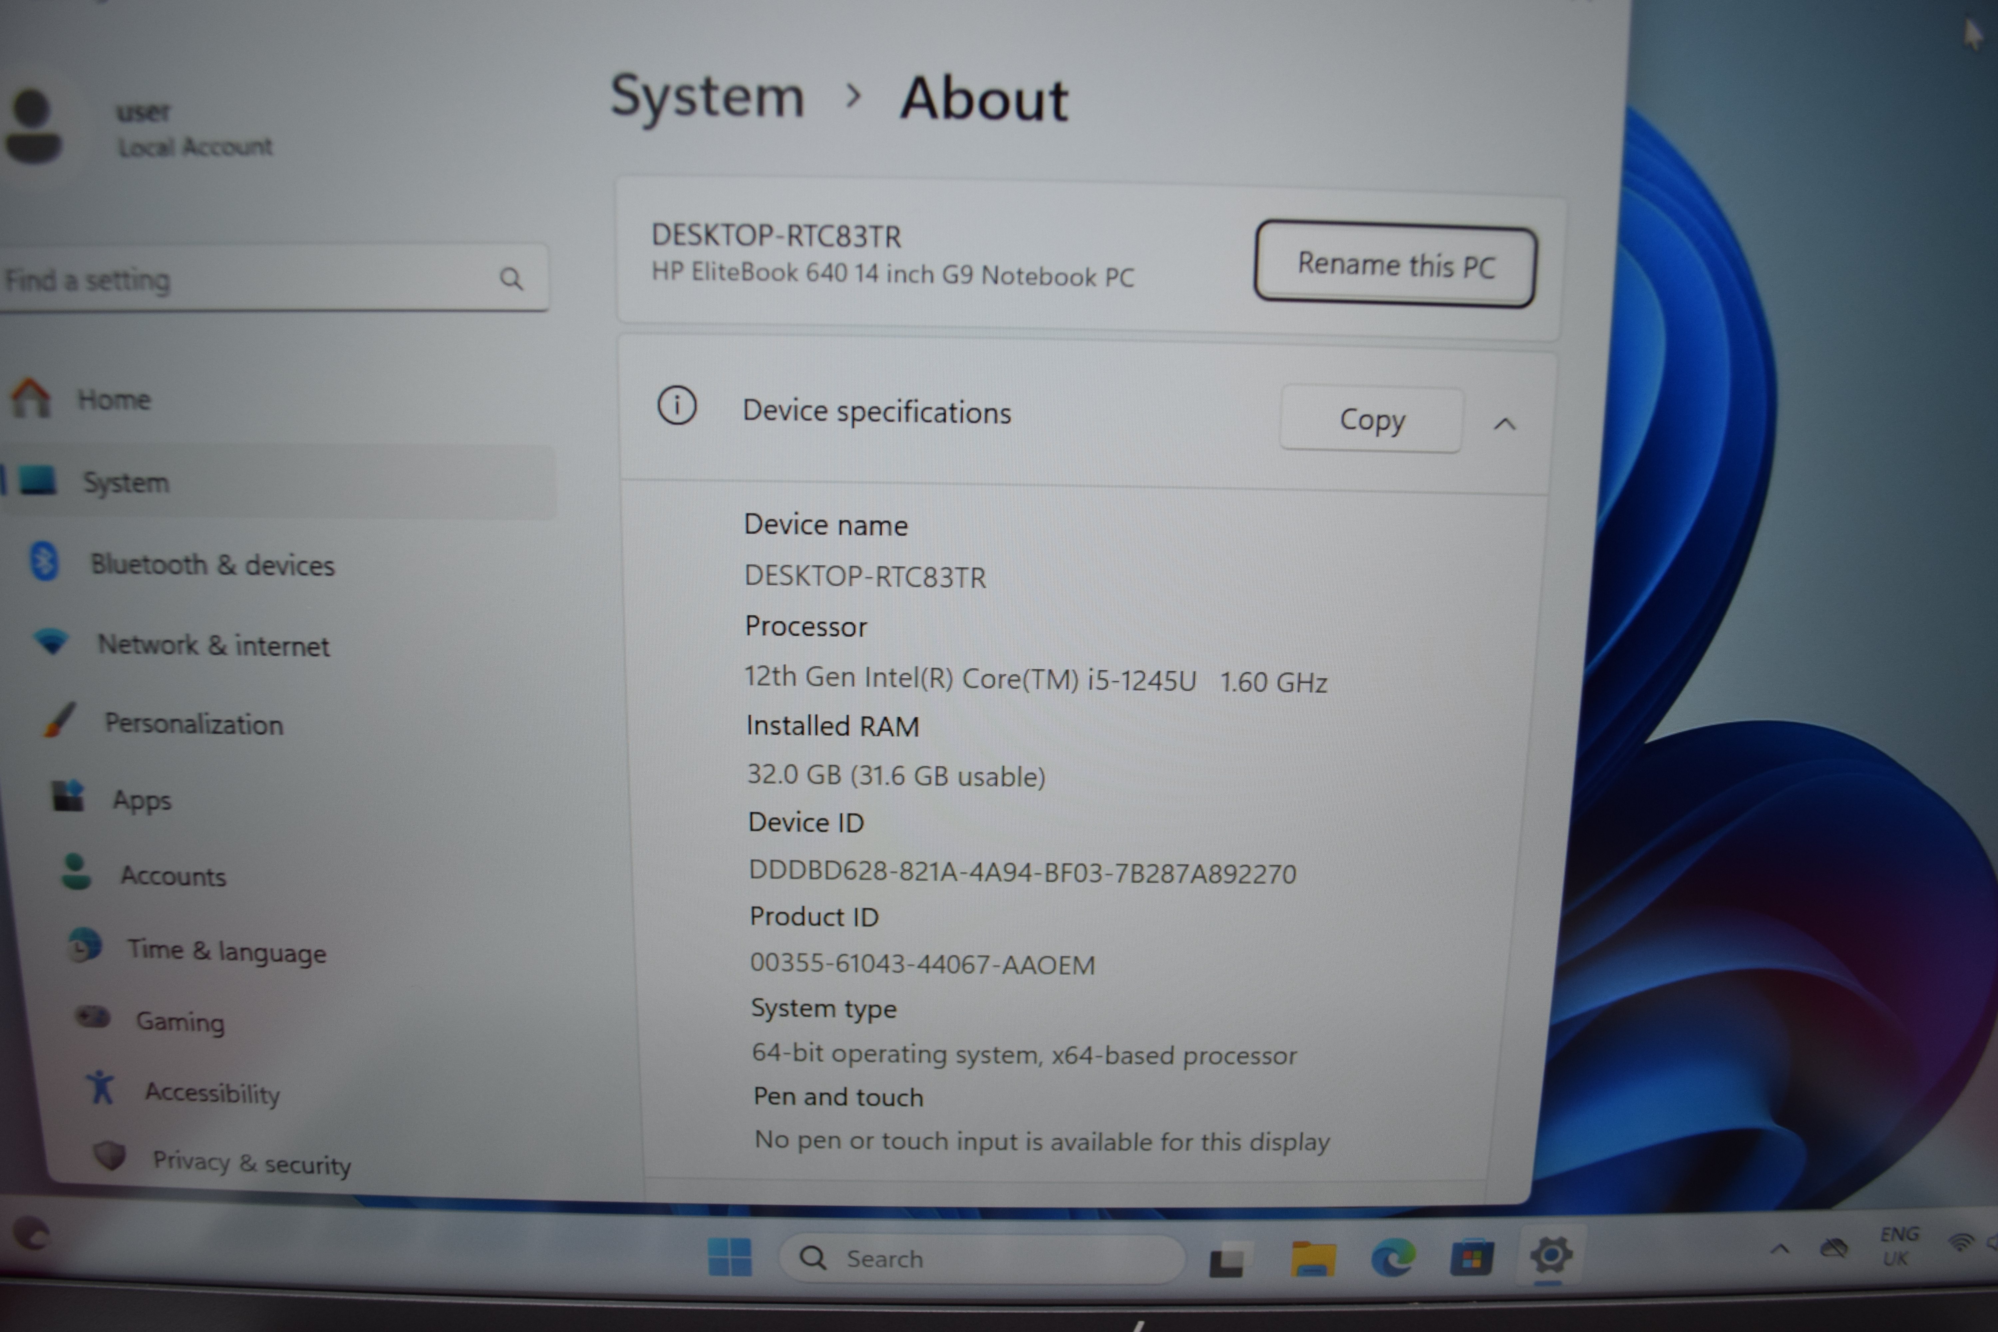Click the magnifier icon in Find a setting

(x=511, y=279)
